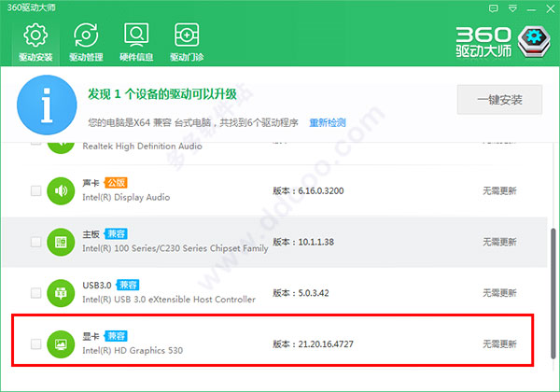Go to the 驱动门诊 tab

point(187,43)
